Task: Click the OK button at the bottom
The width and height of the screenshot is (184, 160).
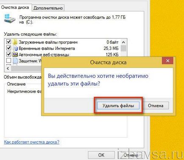Action: click(x=101, y=155)
